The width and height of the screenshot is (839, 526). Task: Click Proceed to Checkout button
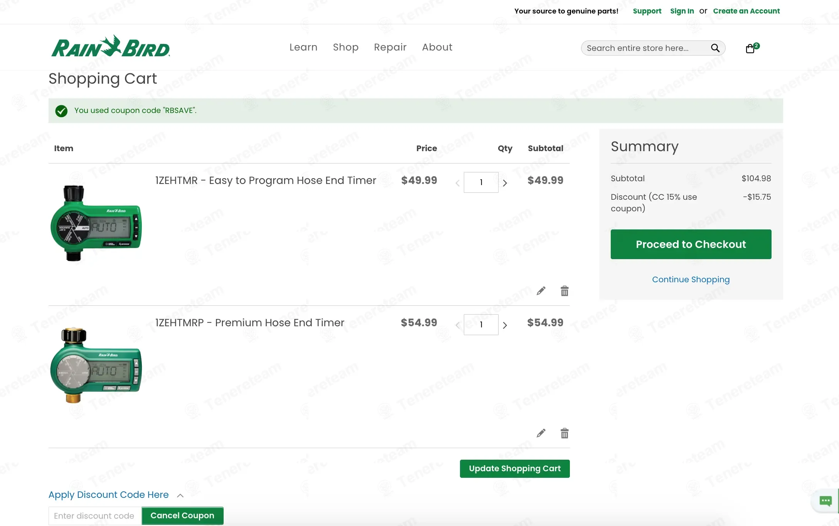(x=691, y=244)
